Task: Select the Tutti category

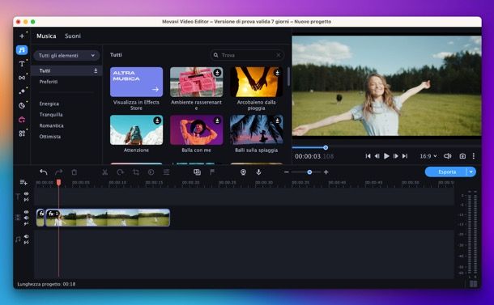Action: pos(66,70)
